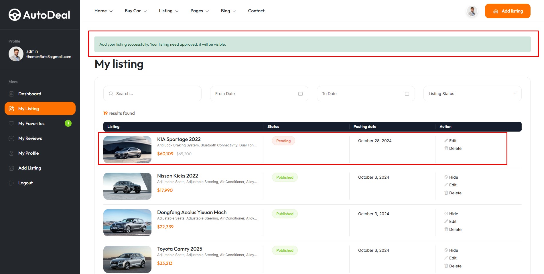Image resolution: width=544 pixels, height=274 pixels.
Task: Open My Favorites in sidebar menu
Action: pos(31,124)
